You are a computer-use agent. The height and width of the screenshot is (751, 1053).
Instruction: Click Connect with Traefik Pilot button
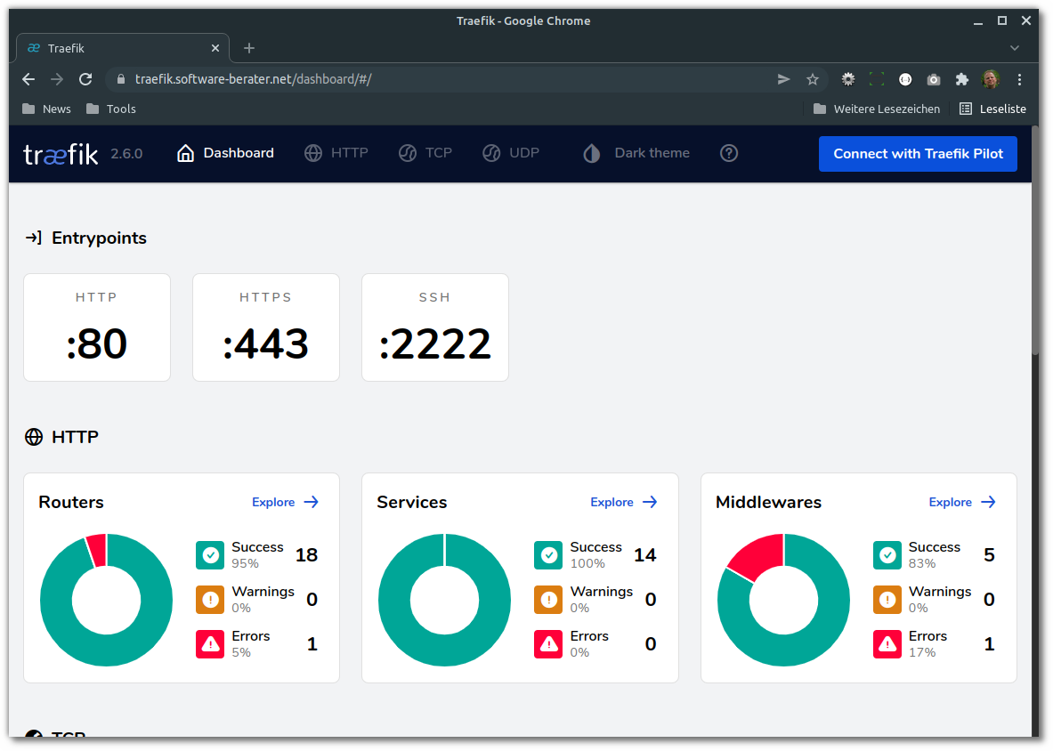point(918,154)
